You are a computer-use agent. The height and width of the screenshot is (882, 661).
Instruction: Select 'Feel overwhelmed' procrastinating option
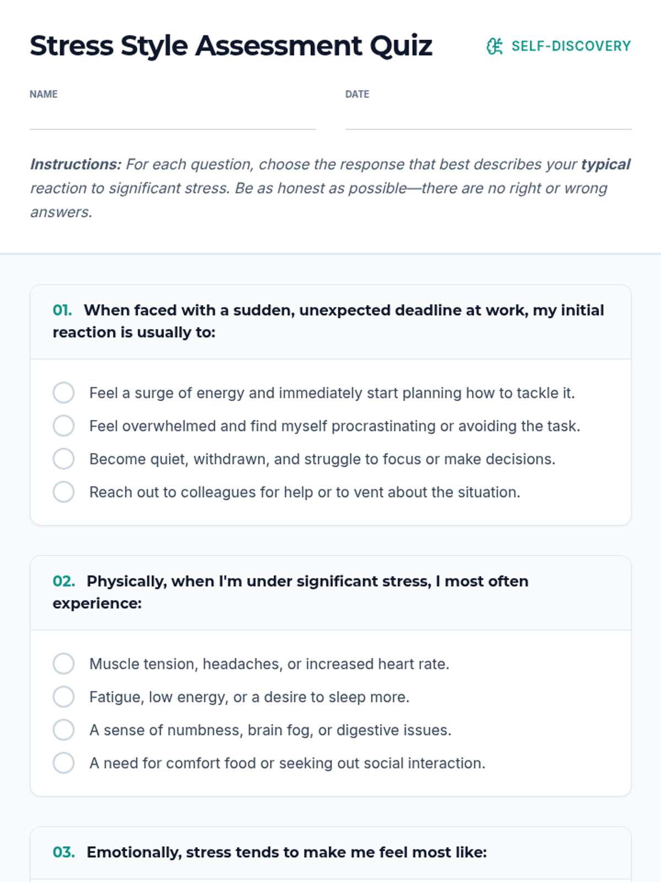click(64, 426)
